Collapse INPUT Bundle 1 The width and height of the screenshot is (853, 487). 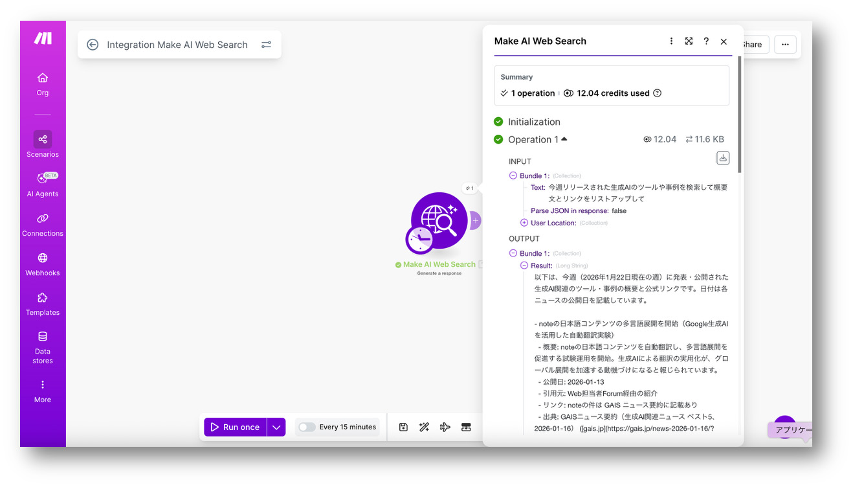coord(513,176)
